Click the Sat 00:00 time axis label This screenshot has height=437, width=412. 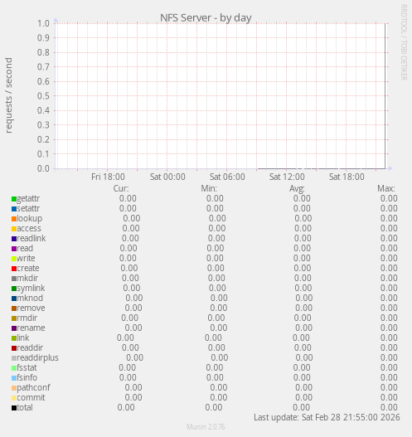(x=167, y=177)
